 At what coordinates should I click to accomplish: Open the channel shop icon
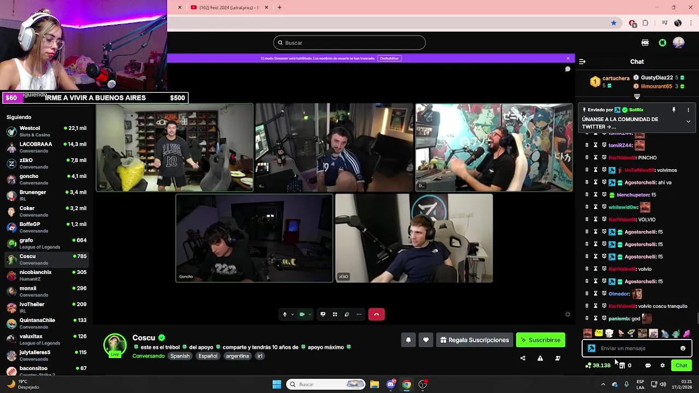[x=622, y=366]
